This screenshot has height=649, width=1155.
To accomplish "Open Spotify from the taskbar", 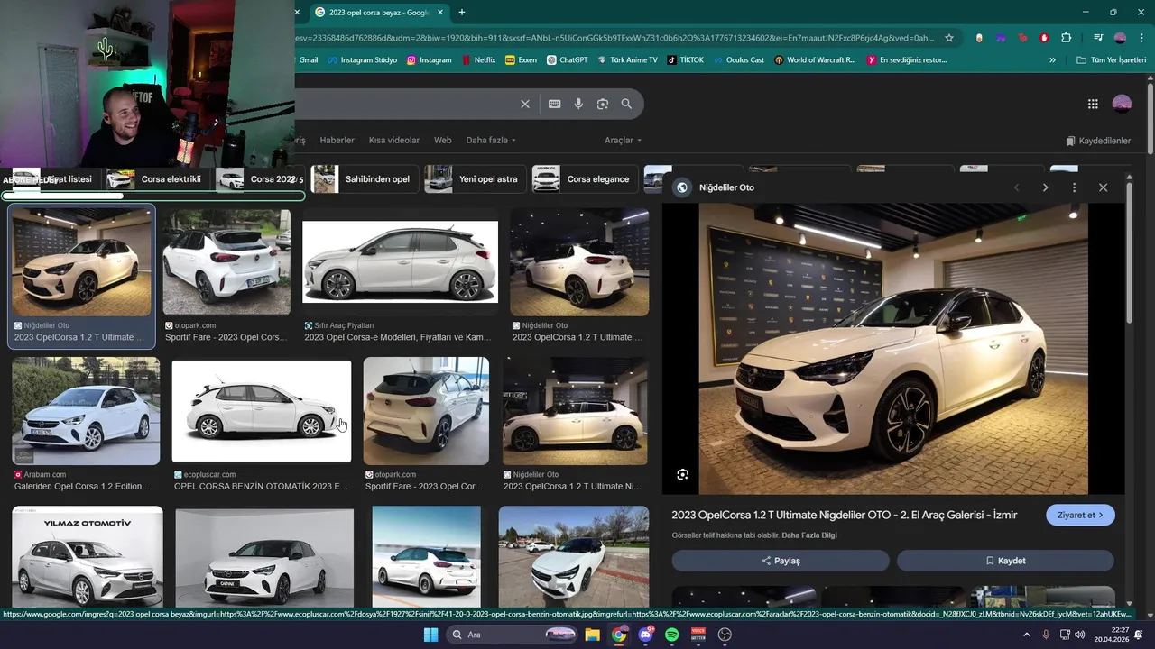I will [671, 635].
